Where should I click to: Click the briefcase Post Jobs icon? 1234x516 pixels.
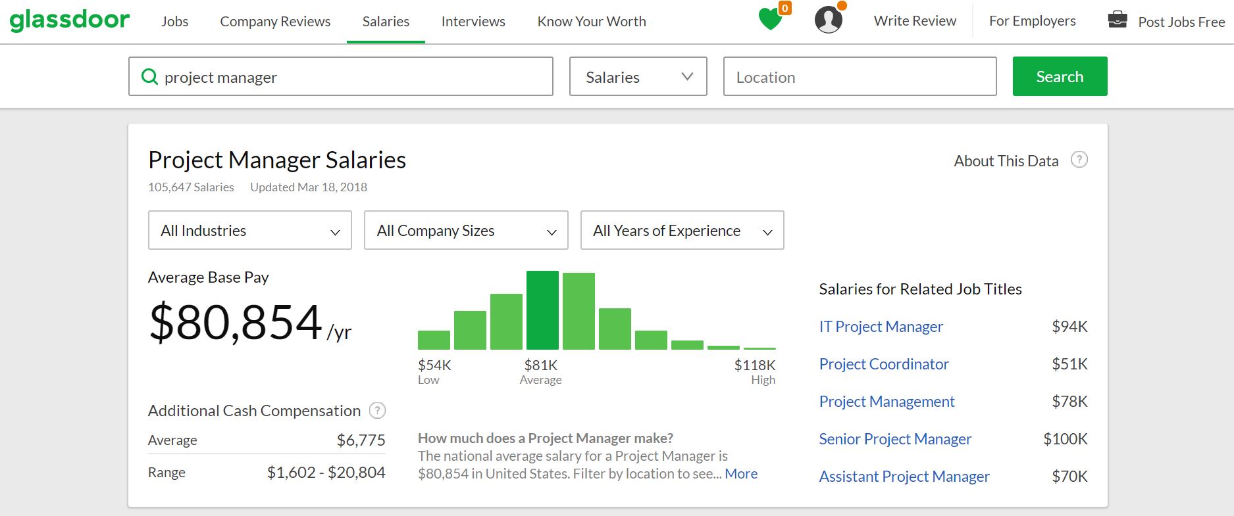[x=1118, y=20]
